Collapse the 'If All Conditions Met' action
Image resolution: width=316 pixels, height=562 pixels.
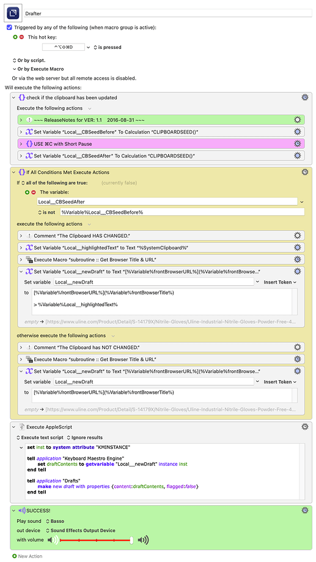(14, 173)
